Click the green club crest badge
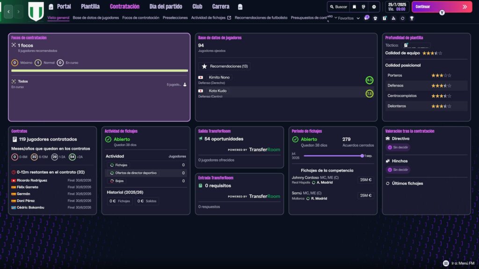Viewport: 479px width, 269px height. (36, 11)
